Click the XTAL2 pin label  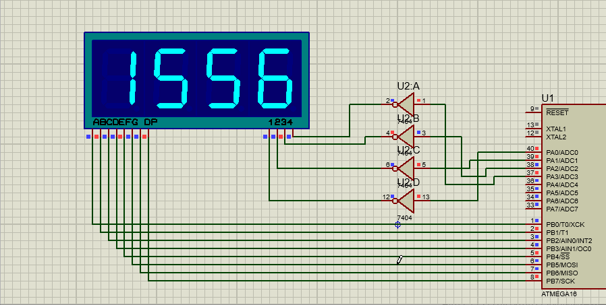click(x=556, y=137)
